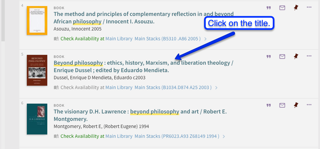Image resolution: width=320 pixels, height=149 pixels.
Task: Open more actions for D.H. Lawrence book
Action: 309,105
